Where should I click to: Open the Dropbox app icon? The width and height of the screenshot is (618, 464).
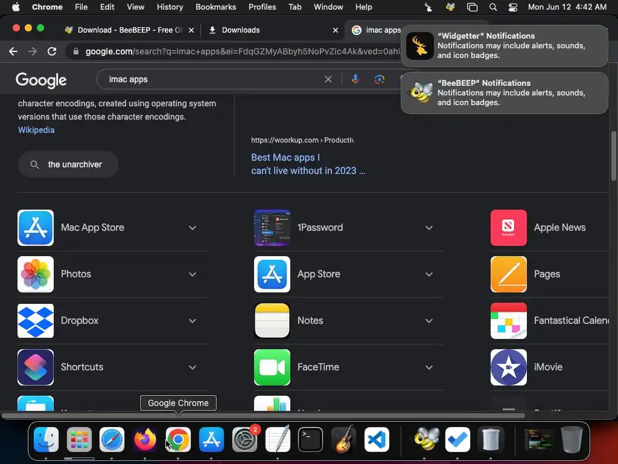pyautogui.click(x=36, y=321)
